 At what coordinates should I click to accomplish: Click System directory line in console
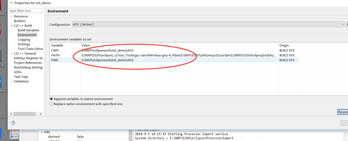184,138
